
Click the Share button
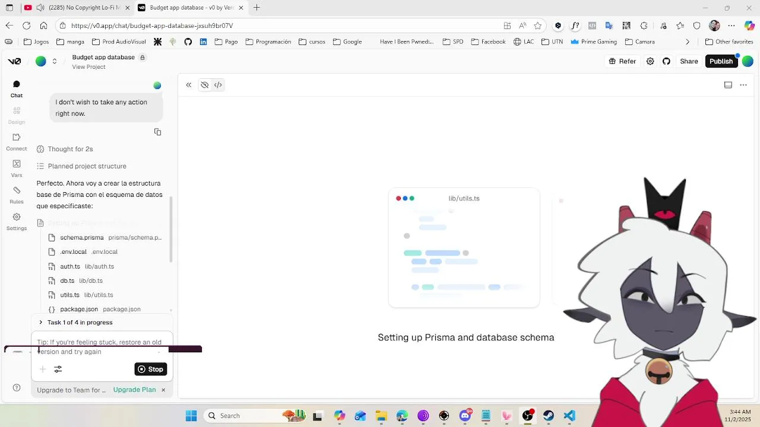[689, 61]
